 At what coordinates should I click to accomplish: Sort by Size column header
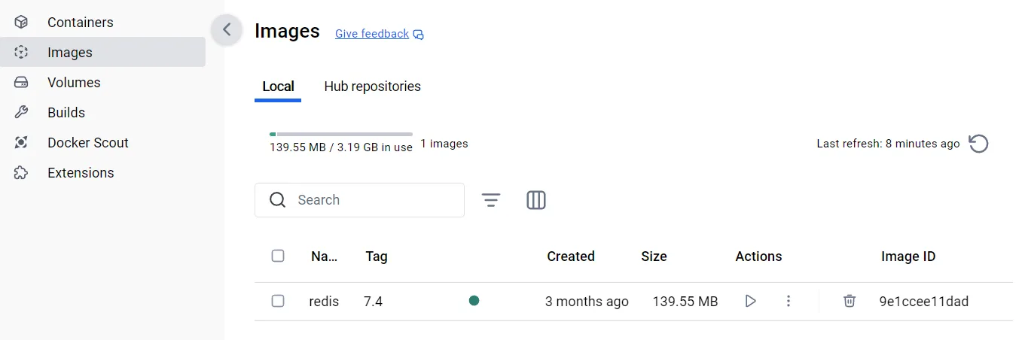pos(654,257)
